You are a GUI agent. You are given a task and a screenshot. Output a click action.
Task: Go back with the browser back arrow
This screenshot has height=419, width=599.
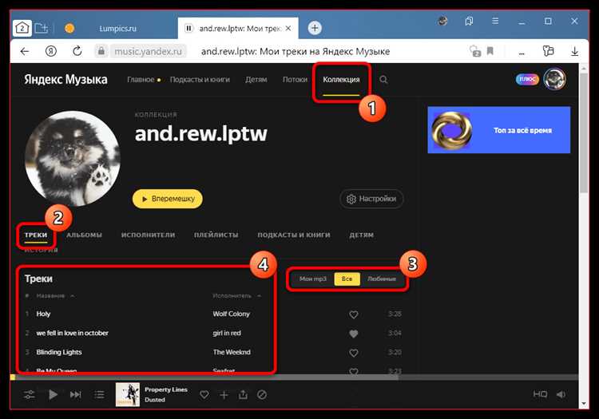click(x=25, y=51)
